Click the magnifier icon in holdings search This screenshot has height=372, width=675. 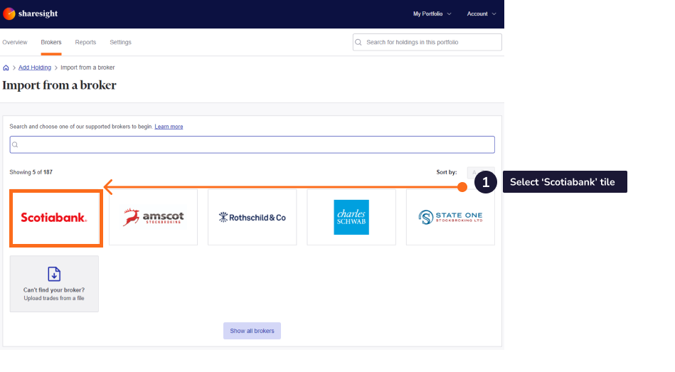(358, 42)
